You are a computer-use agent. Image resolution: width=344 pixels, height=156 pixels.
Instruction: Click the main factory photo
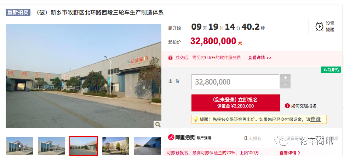click(x=84, y=76)
